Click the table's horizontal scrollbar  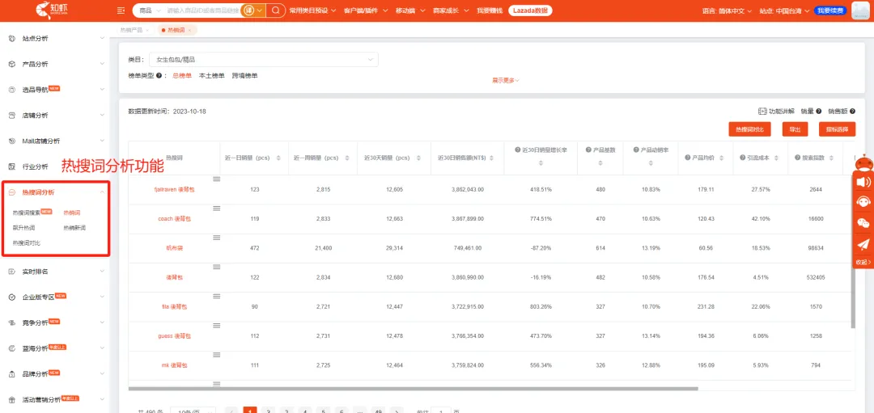point(413,389)
